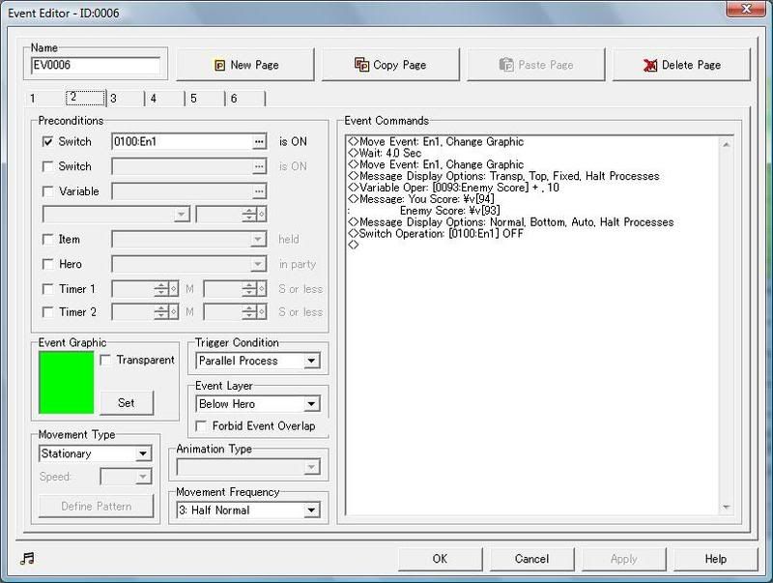Open the Hero in party dropdown

(x=188, y=264)
